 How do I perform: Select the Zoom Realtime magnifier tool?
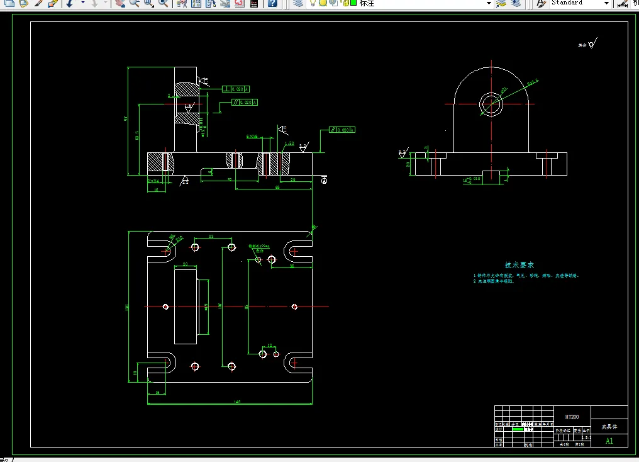pos(134,3)
